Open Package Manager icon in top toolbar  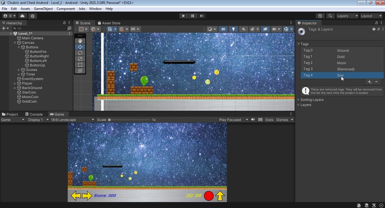point(33,16)
